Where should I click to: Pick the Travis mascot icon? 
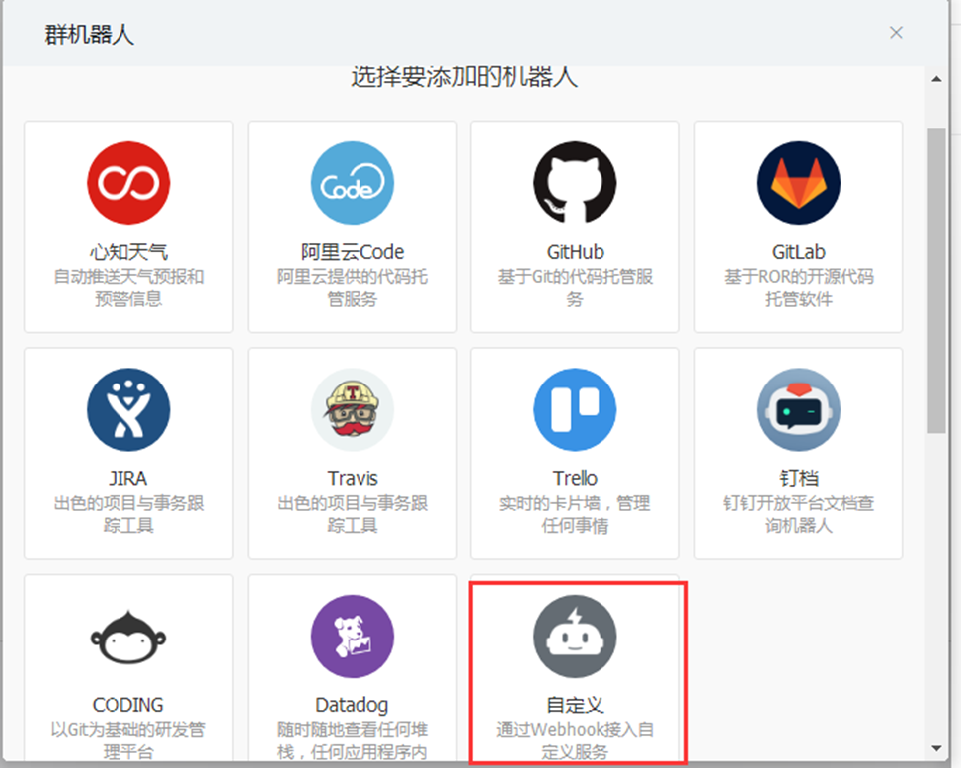click(x=353, y=410)
